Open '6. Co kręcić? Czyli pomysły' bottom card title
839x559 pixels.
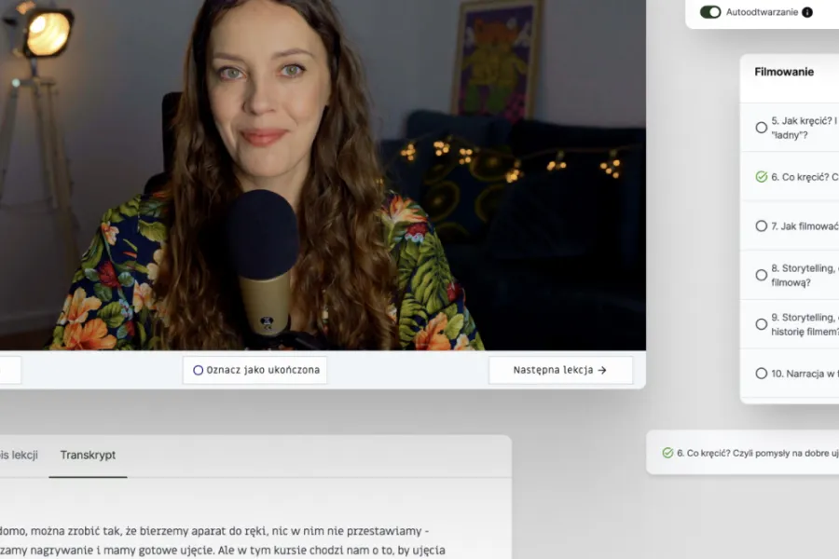coord(757,453)
